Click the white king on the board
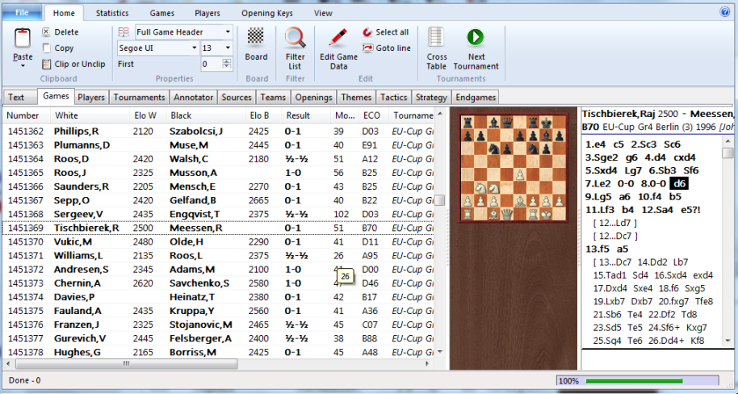The image size is (738, 394). coord(546,214)
